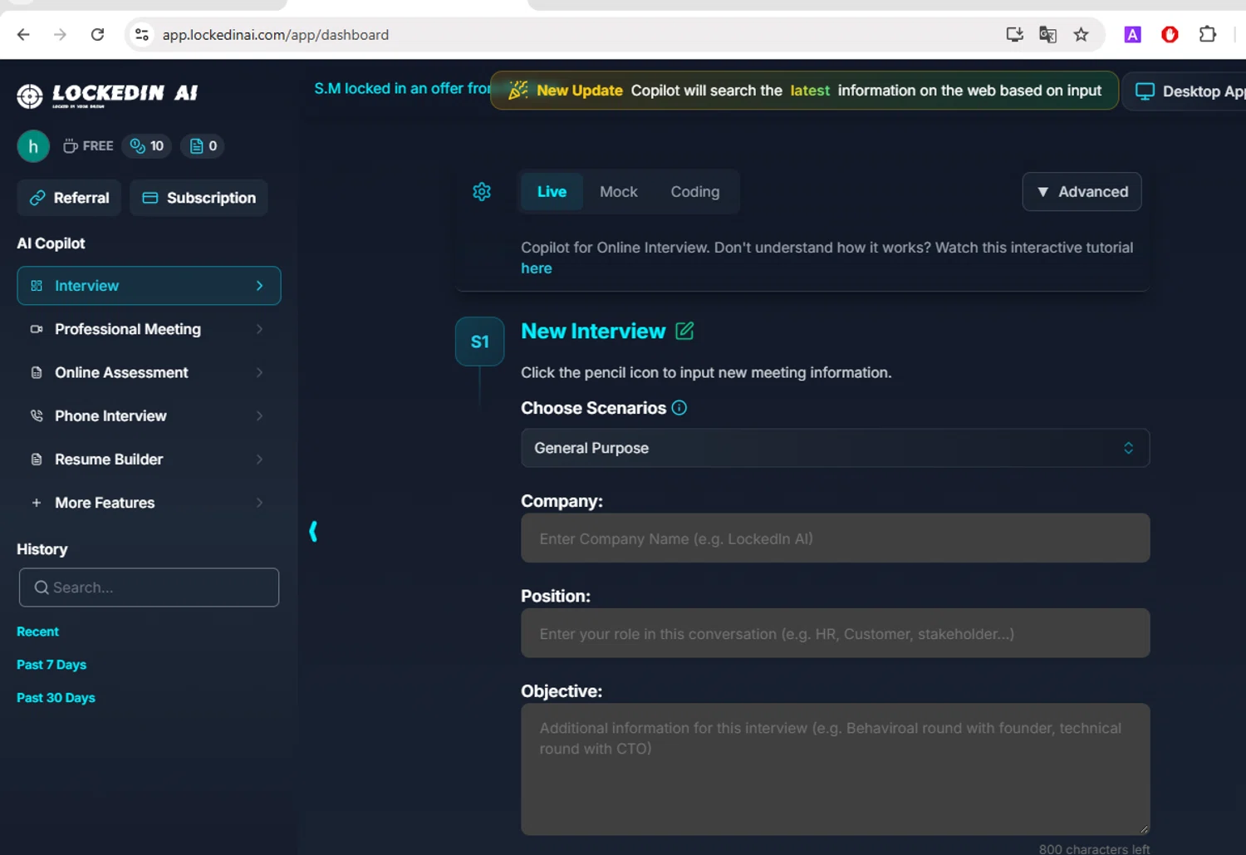The image size is (1246, 855).
Task: Open the General Purpose scenario dropdown
Action: click(835, 448)
